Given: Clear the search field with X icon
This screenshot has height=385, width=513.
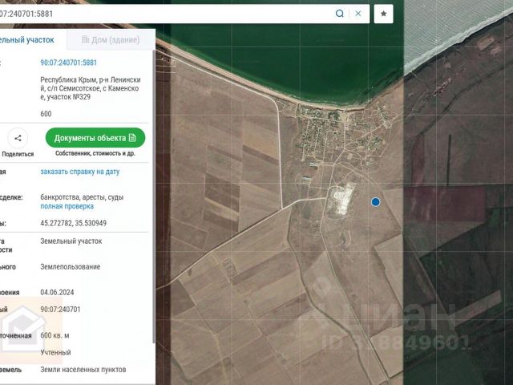Looking at the screenshot, I should pos(358,14).
